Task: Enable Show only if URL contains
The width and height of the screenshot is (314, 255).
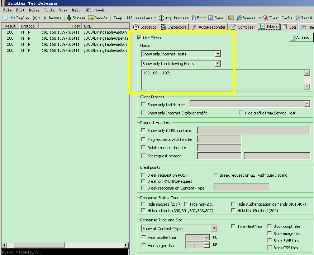Action: click(x=143, y=130)
